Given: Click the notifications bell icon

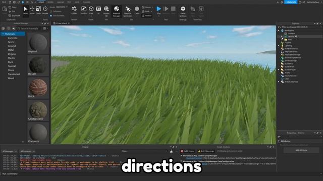Looking at the screenshot, I should (x=282, y=2).
